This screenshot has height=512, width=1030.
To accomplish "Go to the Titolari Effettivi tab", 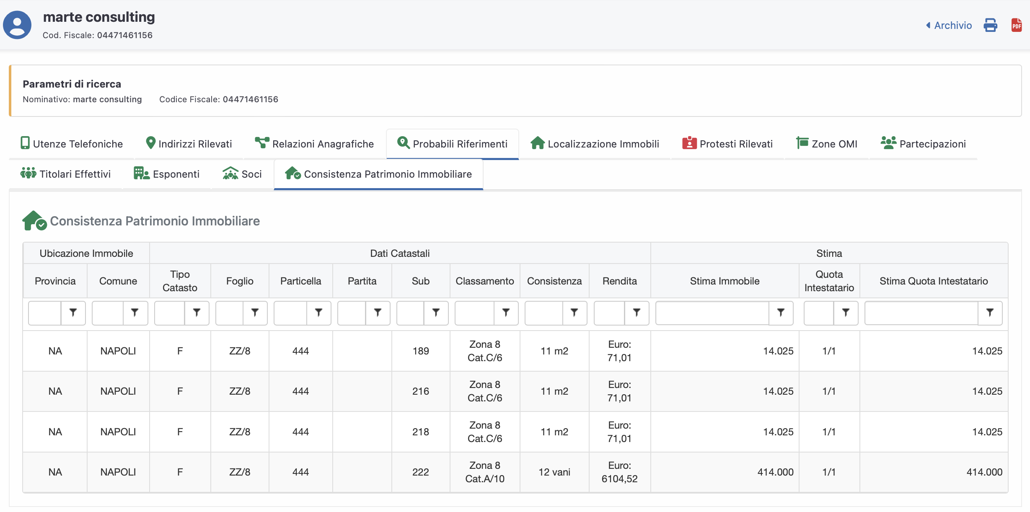I will (66, 174).
